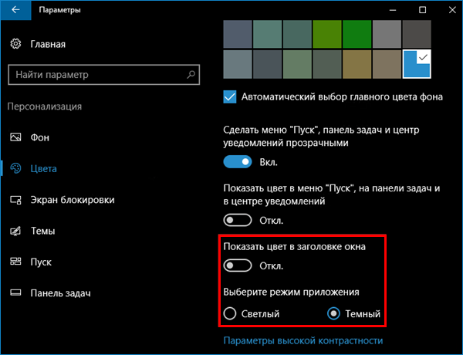Image resolution: width=463 pixels, height=355 pixels.
Task: Open Главная via the gear icon
Action: point(15,44)
